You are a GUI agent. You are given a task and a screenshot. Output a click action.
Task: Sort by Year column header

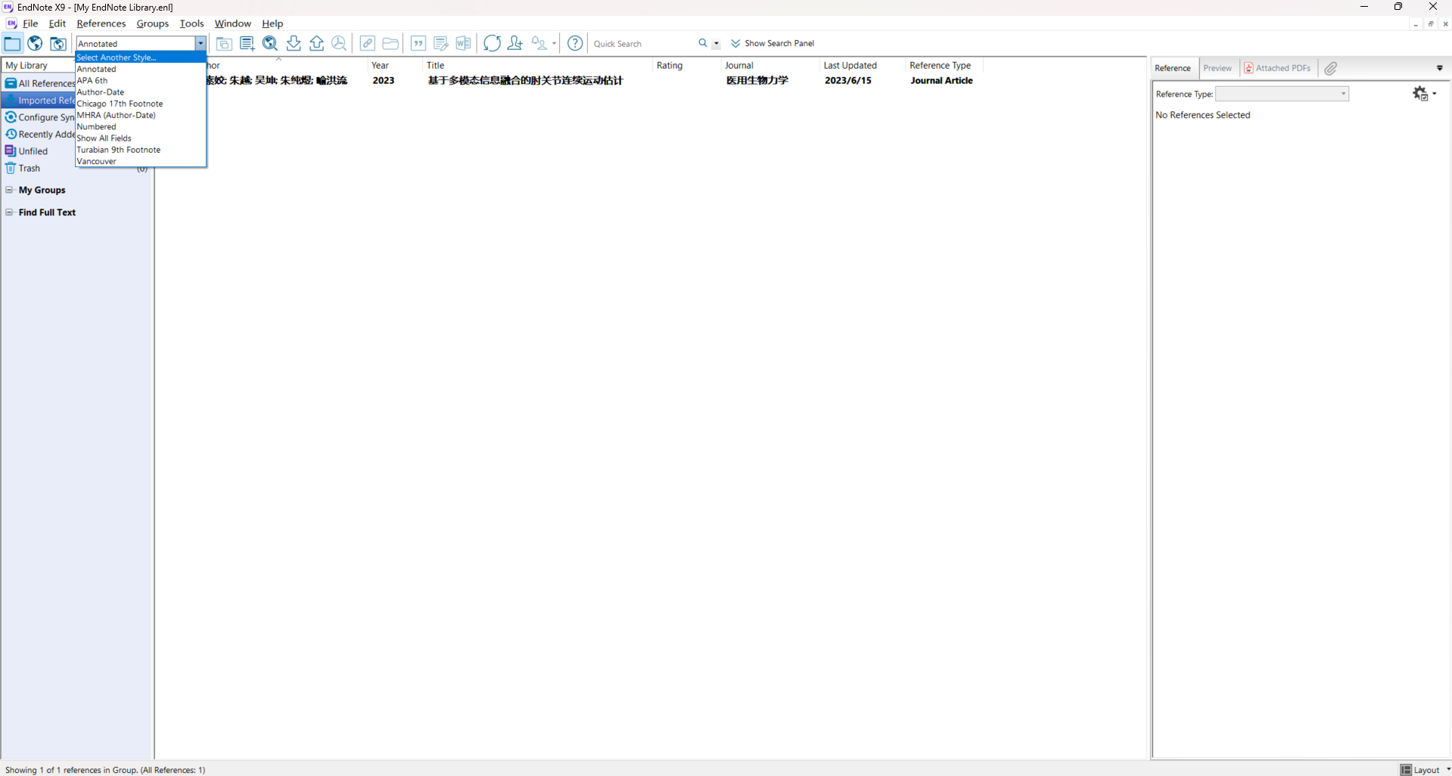click(394, 66)
